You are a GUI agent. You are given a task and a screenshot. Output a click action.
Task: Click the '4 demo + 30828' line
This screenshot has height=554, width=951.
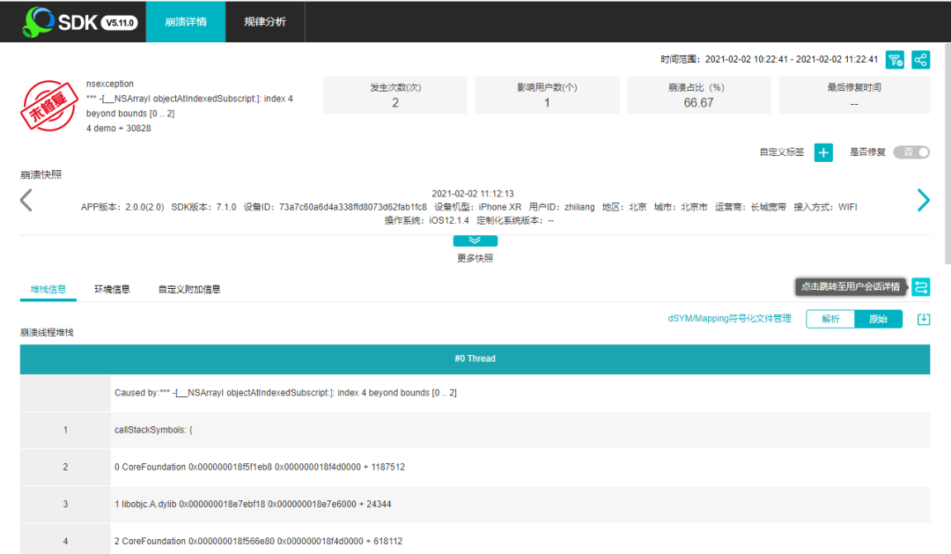point(118,129)
